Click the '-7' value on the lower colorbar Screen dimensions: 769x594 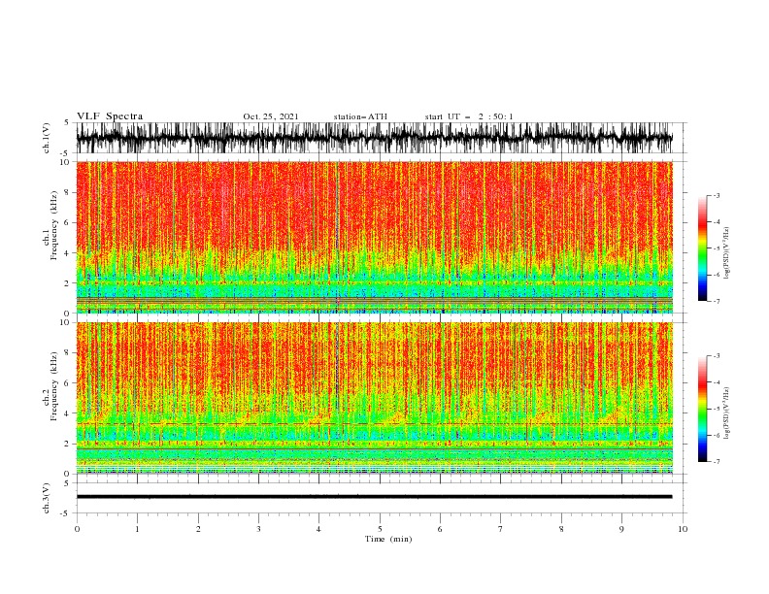tap(716, 462)
